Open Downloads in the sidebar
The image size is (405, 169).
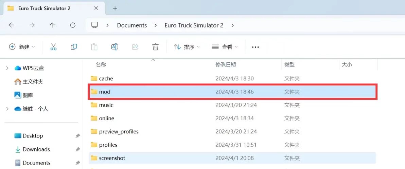tap(32, 149)
